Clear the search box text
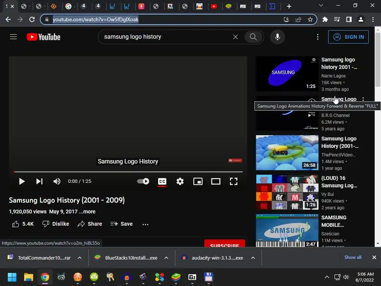Screen dimensions: 381x286 click(x=236, y=37)
